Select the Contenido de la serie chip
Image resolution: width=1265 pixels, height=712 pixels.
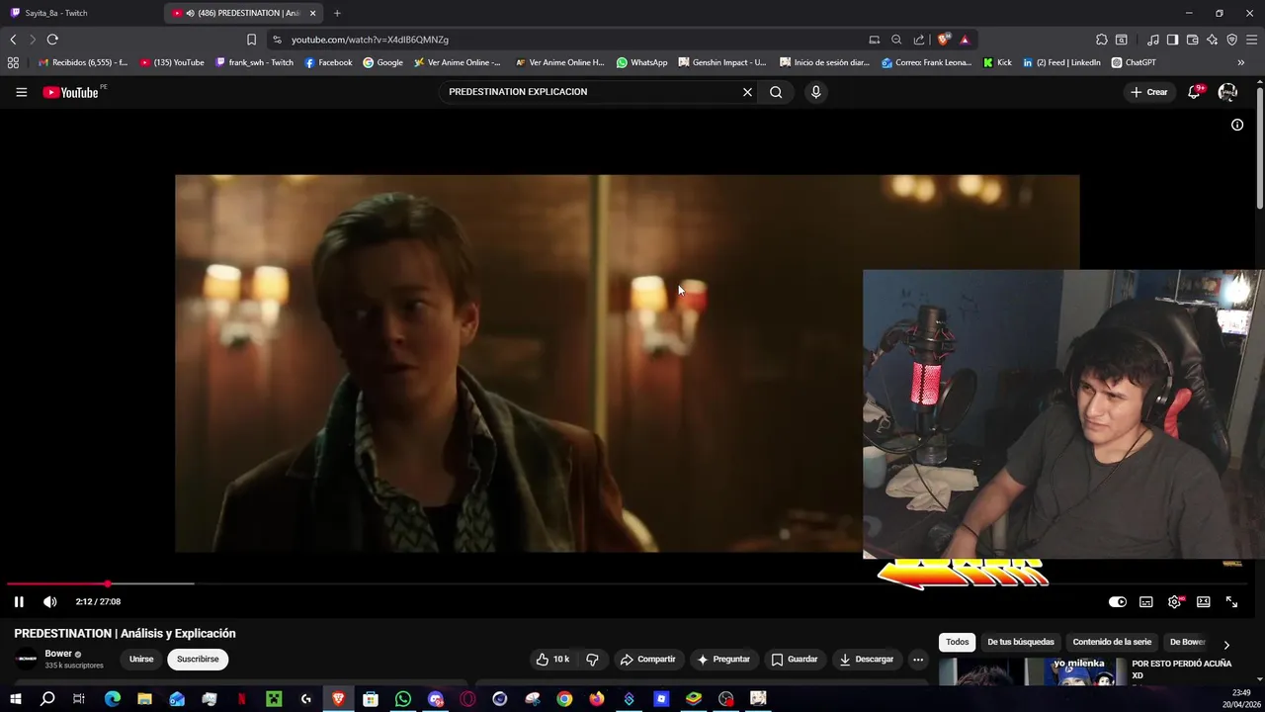pyautogui.click(x=1112, y=642)
